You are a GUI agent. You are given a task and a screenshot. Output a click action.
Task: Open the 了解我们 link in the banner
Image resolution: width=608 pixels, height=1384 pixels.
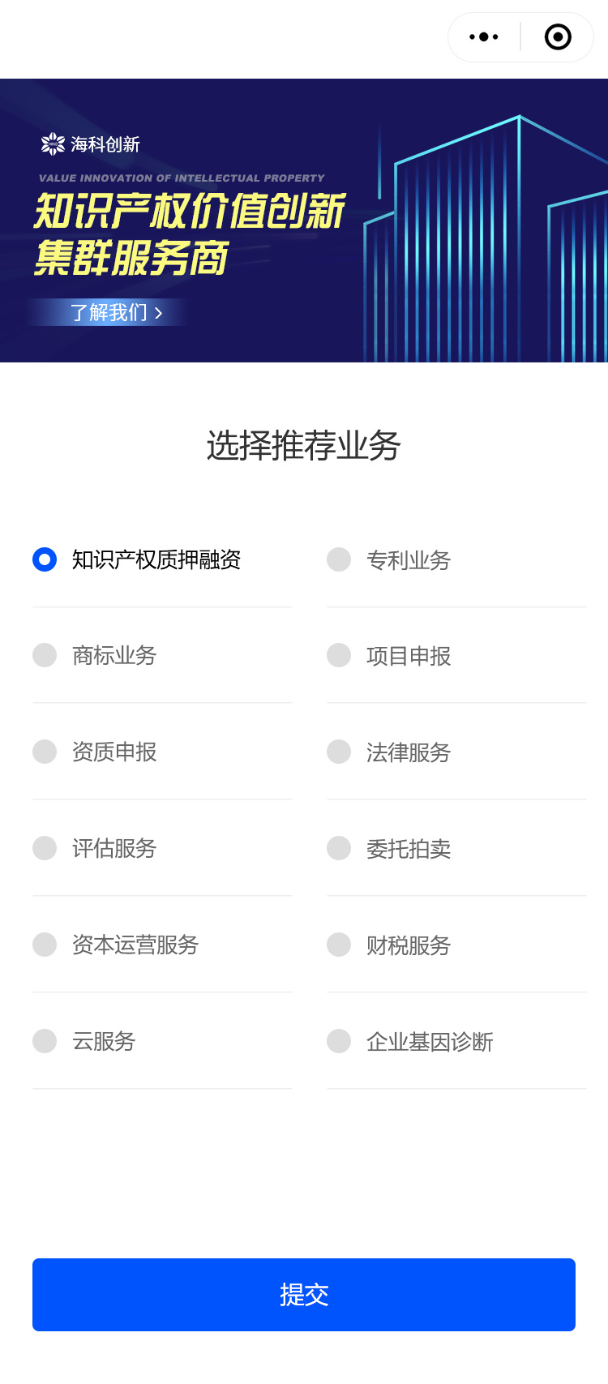point(109,312)
